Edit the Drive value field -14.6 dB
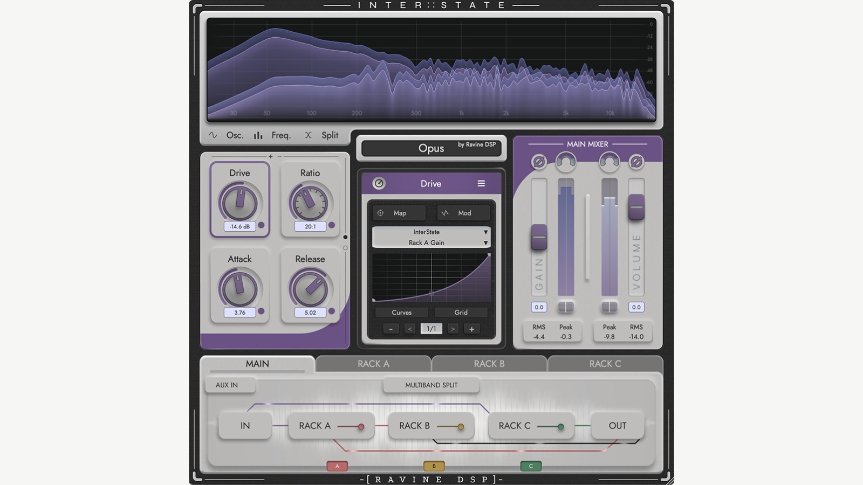The width and height of the screenshot is (863, 485). click(239, 226)
